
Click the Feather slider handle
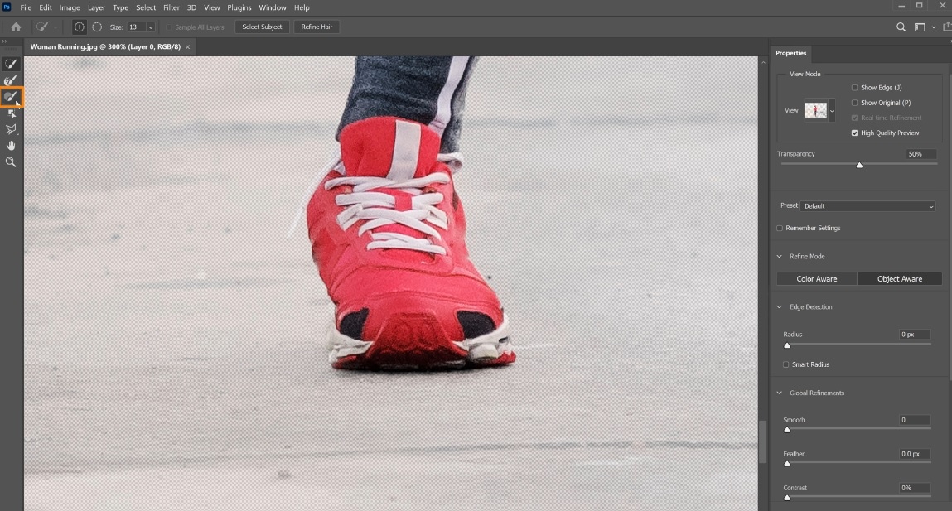787,464
